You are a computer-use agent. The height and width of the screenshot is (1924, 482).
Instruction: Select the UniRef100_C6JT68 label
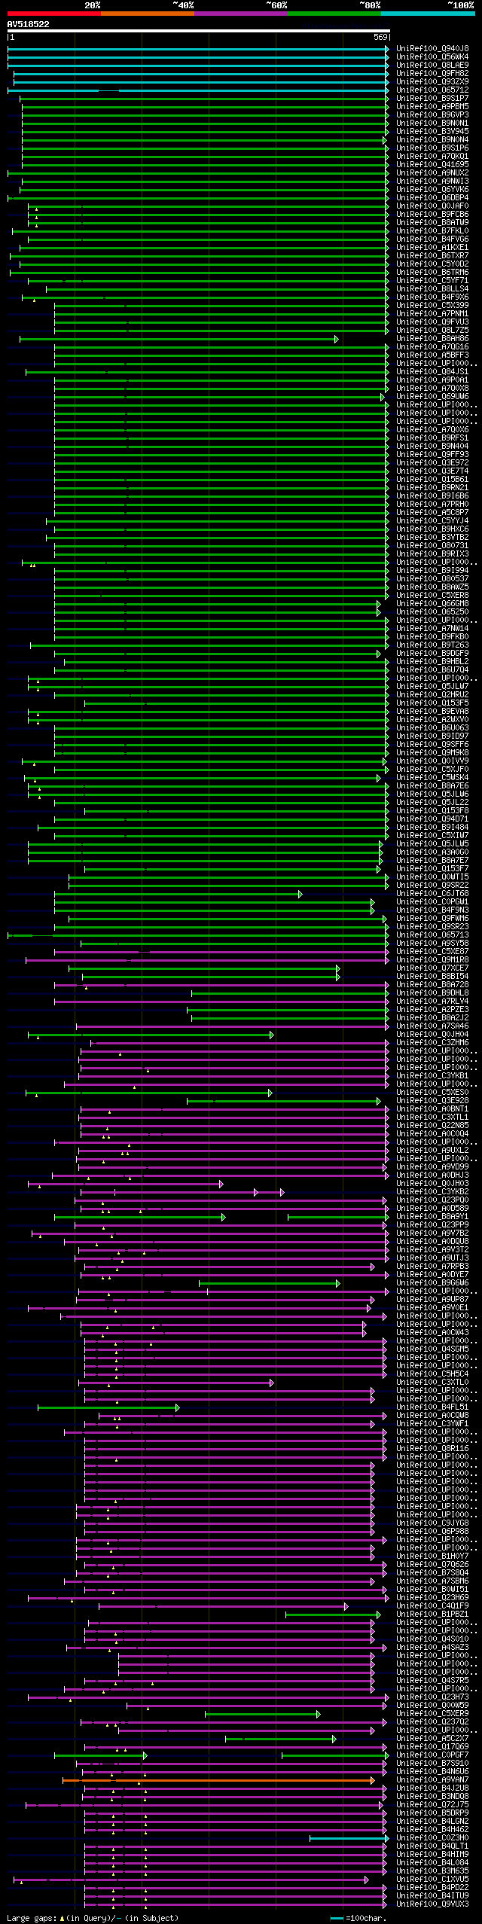[432, 894]
